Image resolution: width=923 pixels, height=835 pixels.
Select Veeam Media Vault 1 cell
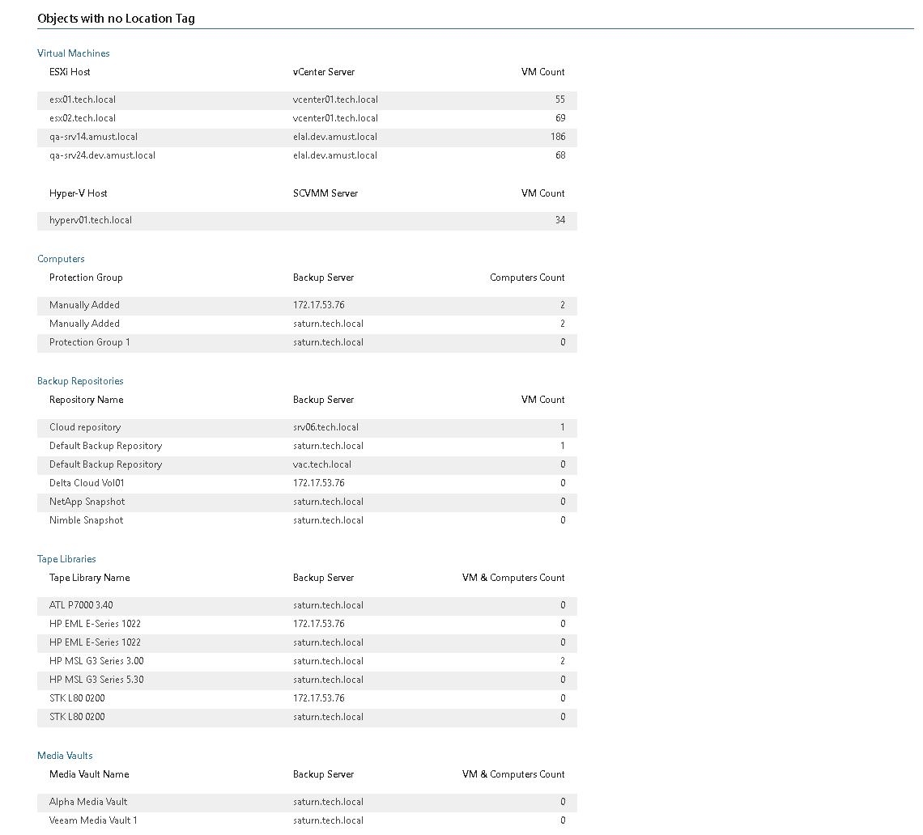(93, 820)
